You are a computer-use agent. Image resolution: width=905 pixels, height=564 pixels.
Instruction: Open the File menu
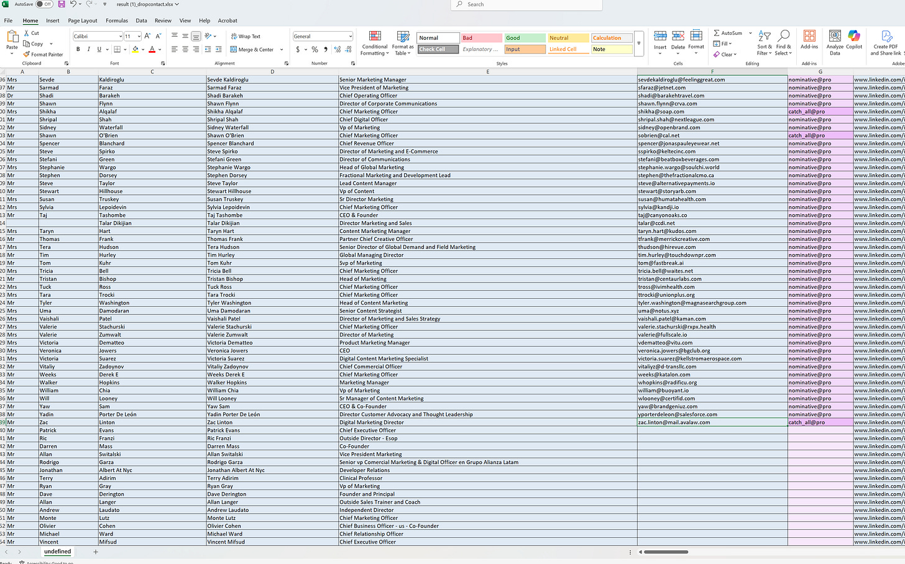(9, 20)
